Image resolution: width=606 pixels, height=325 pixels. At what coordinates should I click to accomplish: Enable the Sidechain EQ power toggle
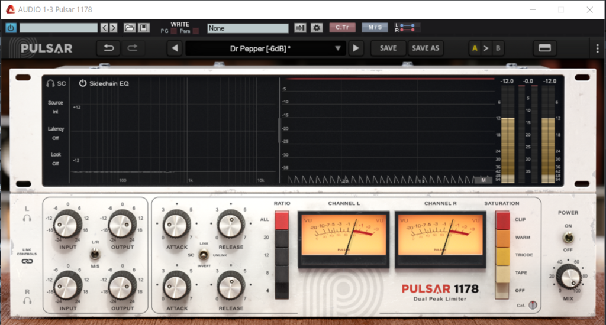coord(83,83)
